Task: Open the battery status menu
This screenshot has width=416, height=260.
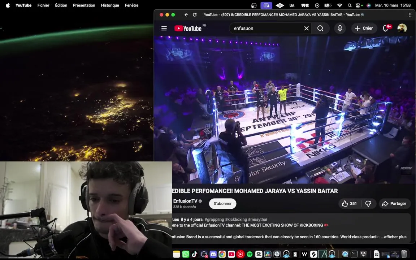Action: 328,5
